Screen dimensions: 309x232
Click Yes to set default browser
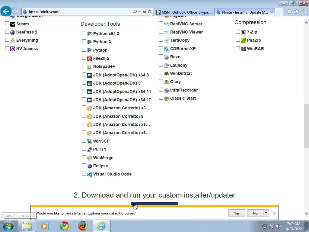[237, 213]
